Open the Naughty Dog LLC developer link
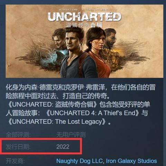This screenshot has width=166, height=166. (x=80, y=161)
